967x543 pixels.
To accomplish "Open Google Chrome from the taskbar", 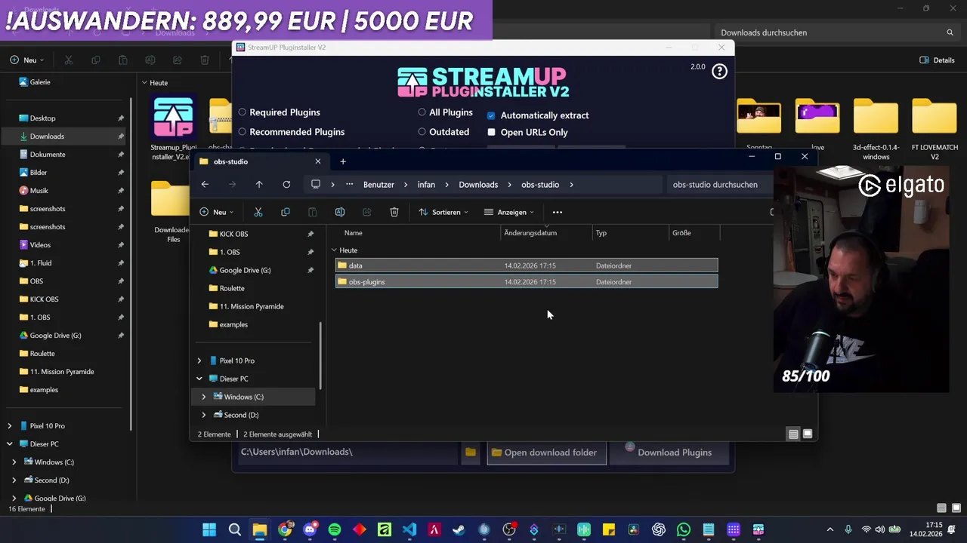I will (x=285, y=529).
